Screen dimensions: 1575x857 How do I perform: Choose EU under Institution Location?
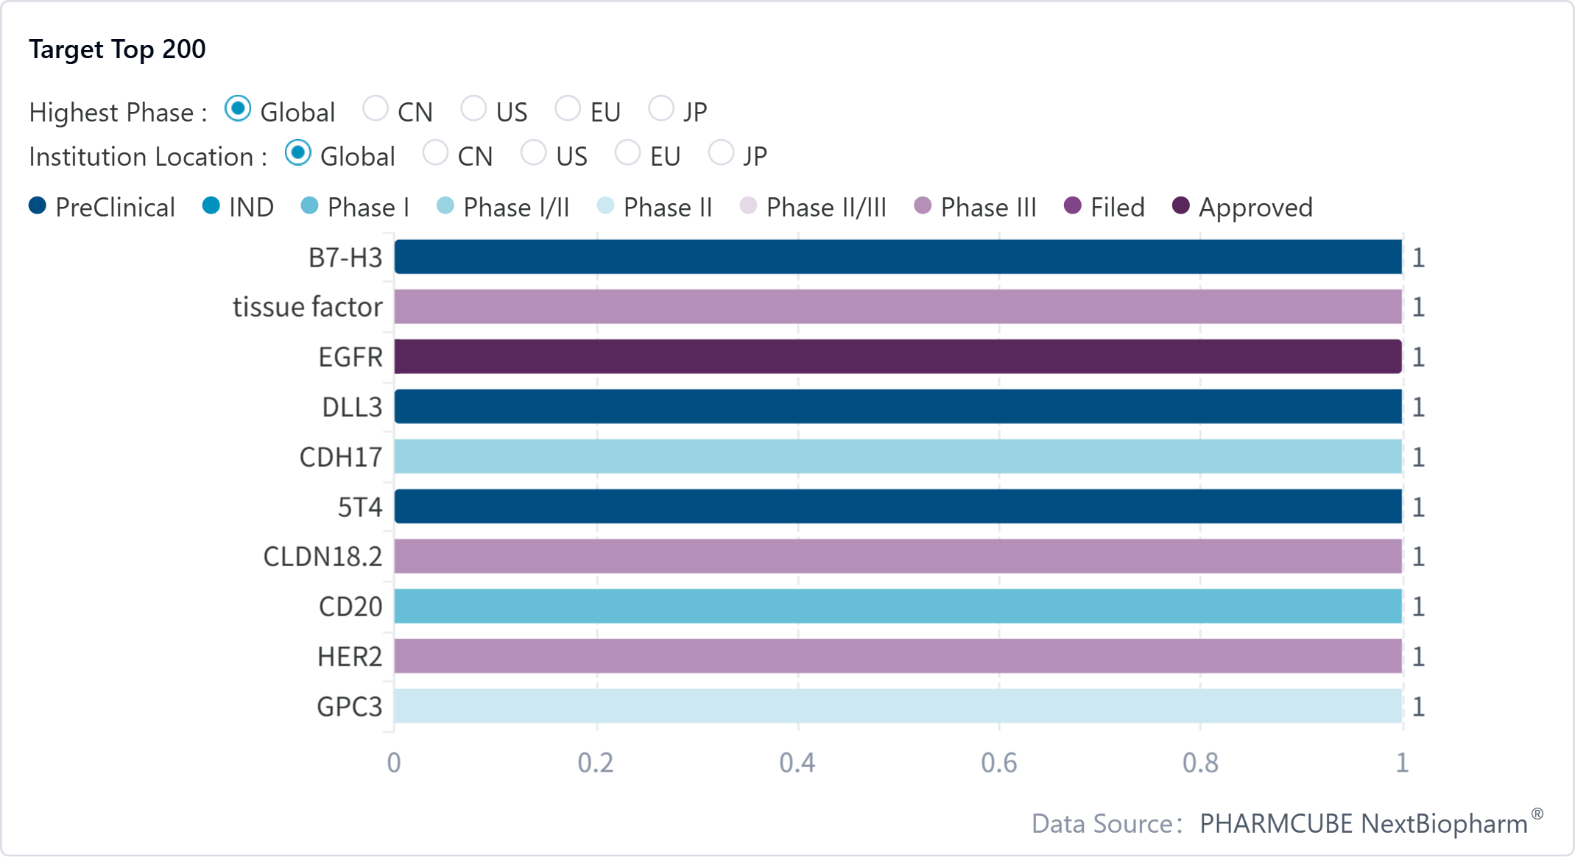click(627, 153)
